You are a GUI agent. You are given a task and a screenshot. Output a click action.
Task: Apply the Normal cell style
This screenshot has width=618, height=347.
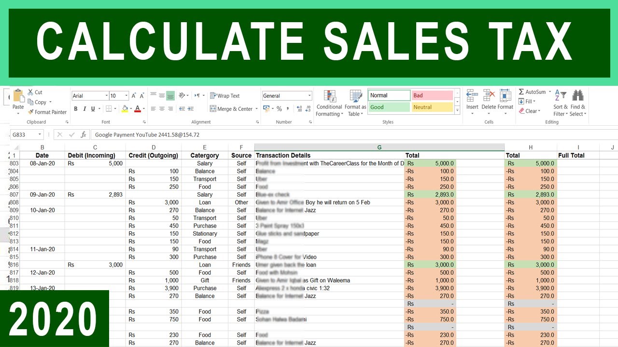point(389,95)
